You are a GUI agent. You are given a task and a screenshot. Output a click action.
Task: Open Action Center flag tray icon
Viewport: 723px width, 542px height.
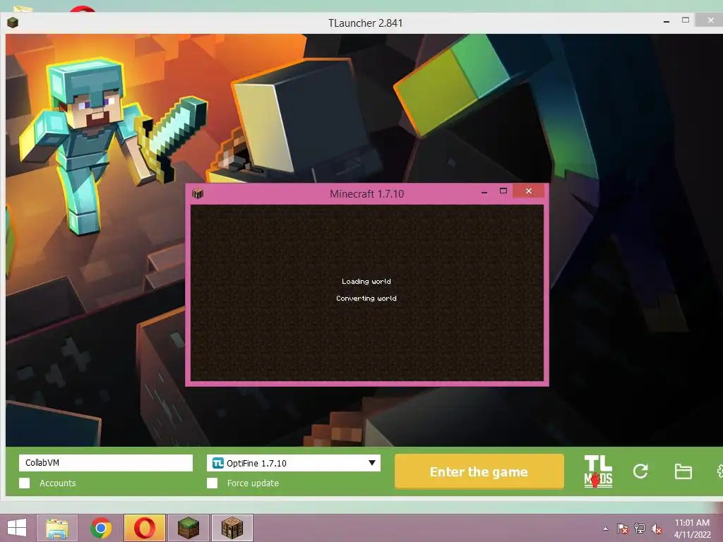[622, 529]
